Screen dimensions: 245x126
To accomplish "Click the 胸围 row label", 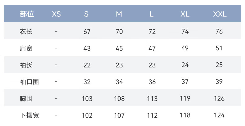I will pyautogui.click(x=26, y=99).
